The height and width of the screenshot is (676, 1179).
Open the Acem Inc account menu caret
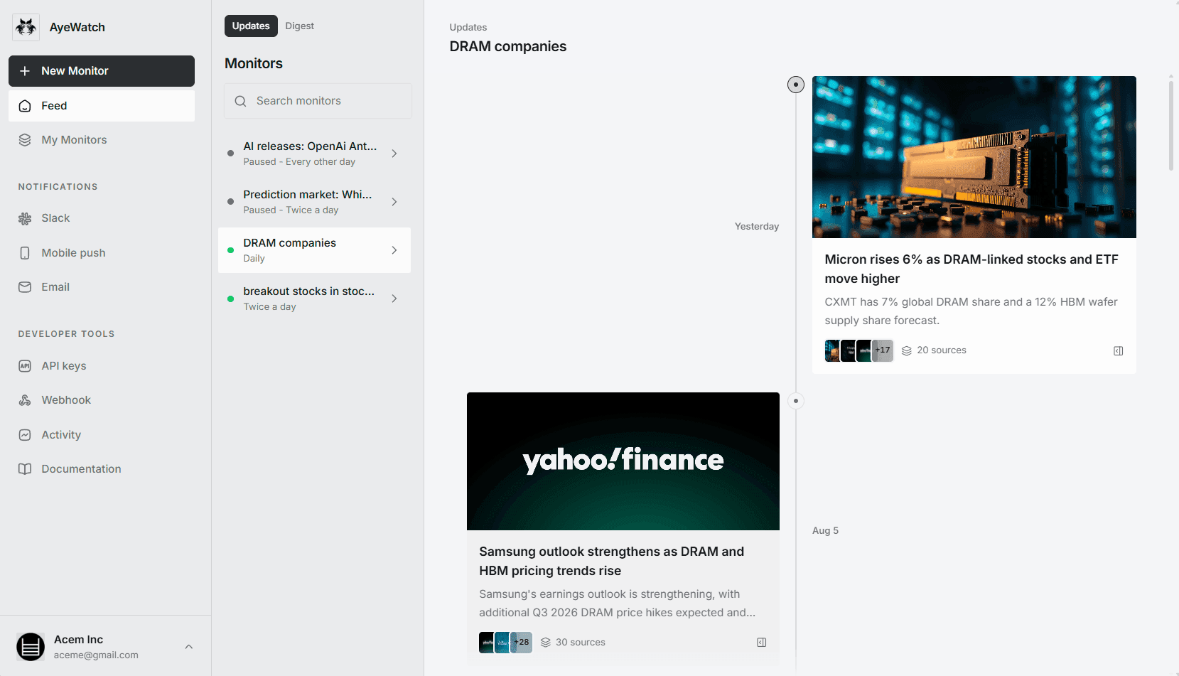click(x=189, y=647)
